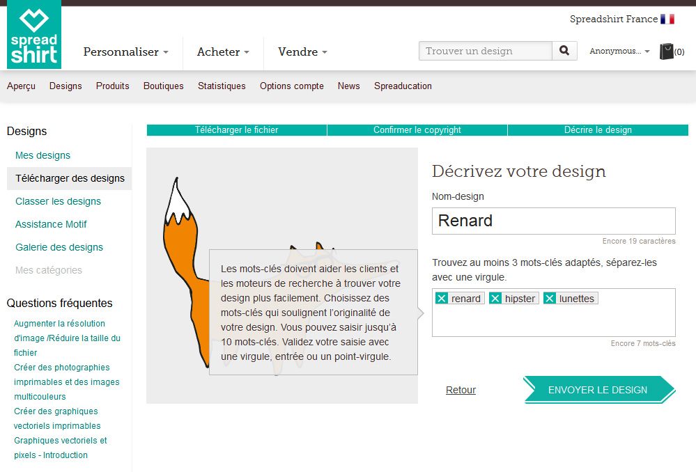696x472 pixels.
Task: Focus the Trouver un design search box
Action: click(x=486, y=51)
